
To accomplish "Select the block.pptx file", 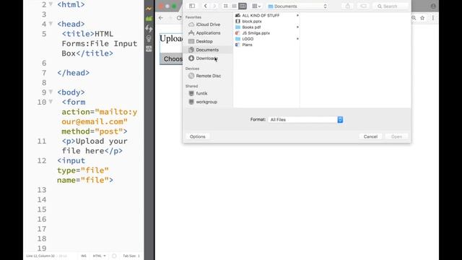I will [252, 21].
